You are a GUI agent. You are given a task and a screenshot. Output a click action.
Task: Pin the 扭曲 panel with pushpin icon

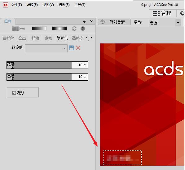(x=84, y=21)
